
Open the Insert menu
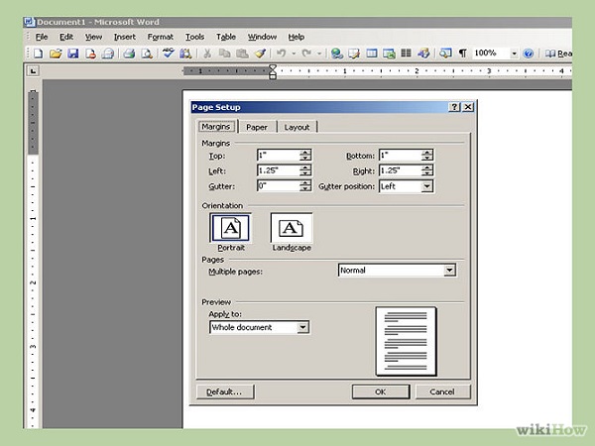tap(125, 37)
